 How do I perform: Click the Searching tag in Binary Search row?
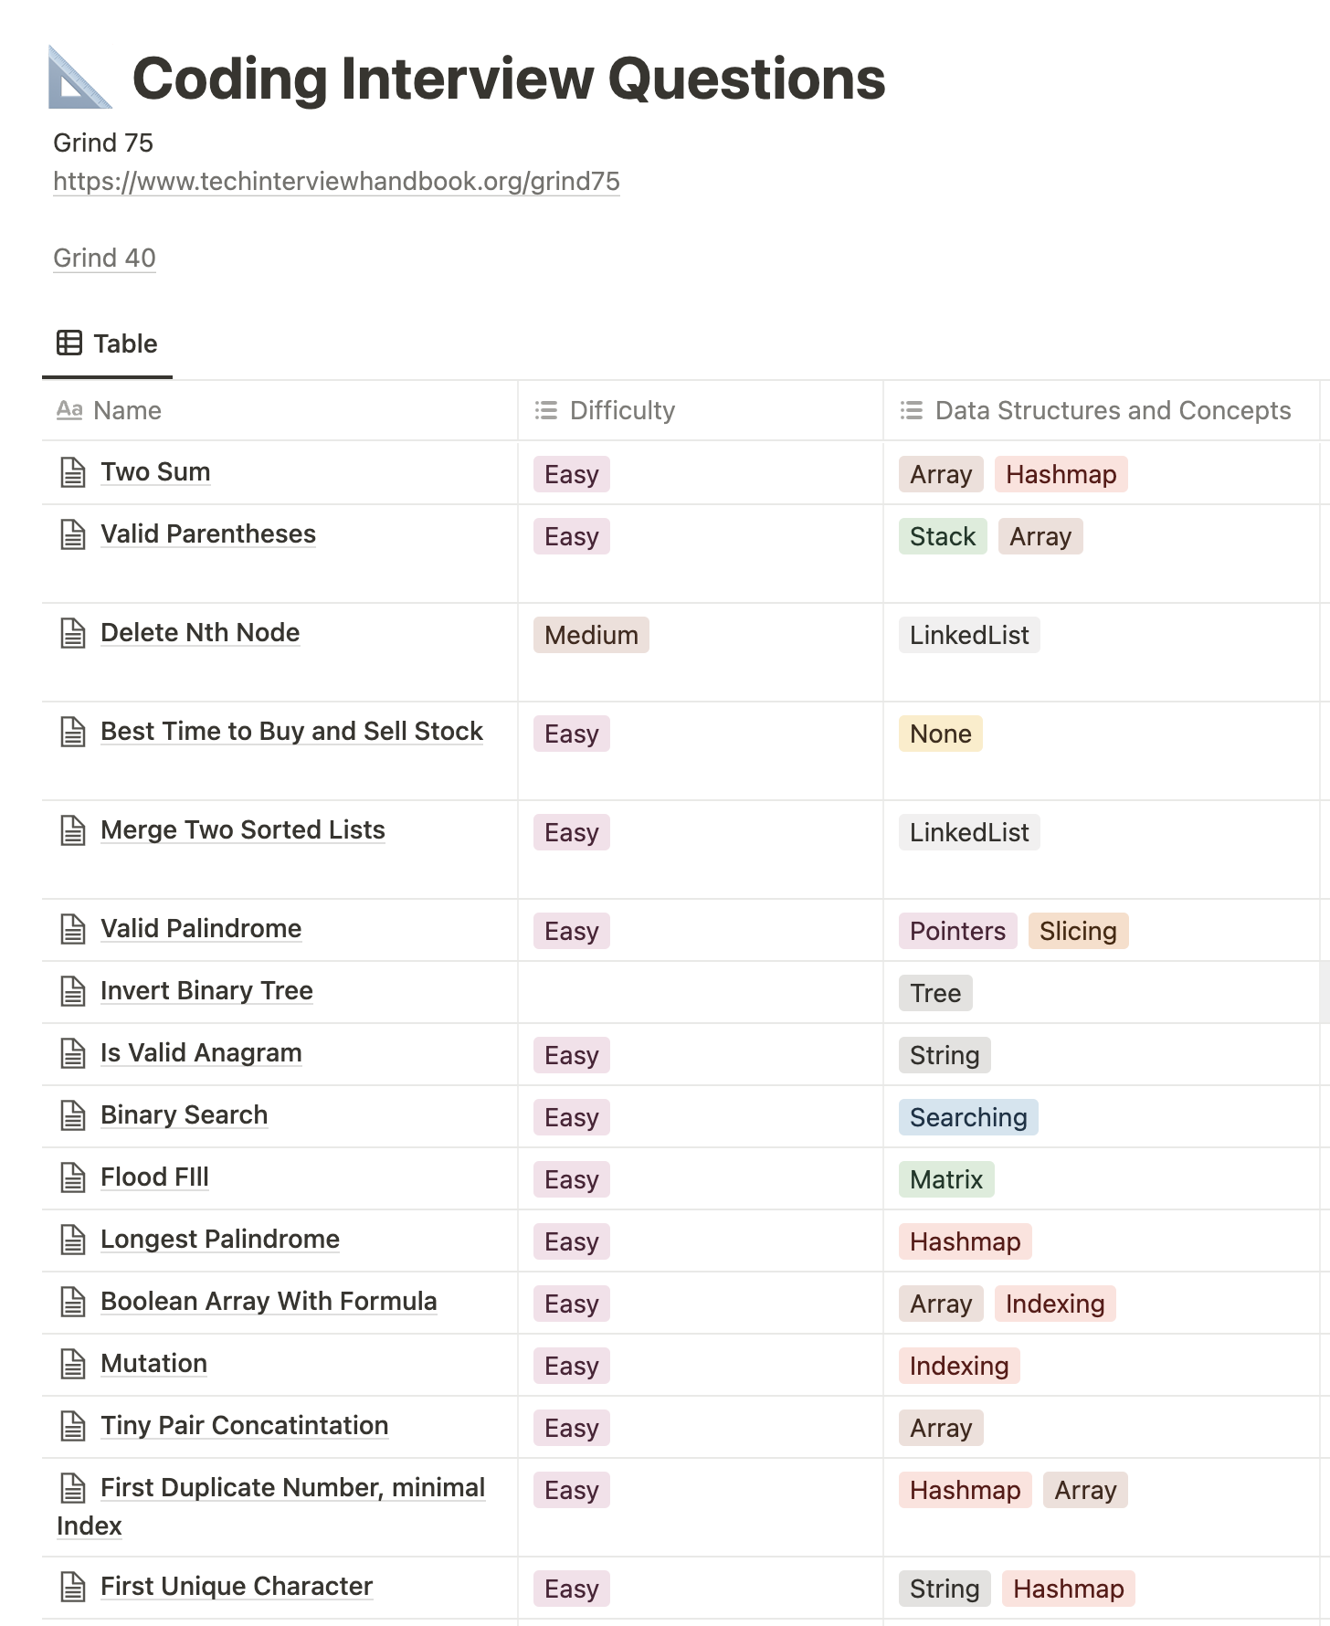pyautogui.click(x=968, y=1117)
